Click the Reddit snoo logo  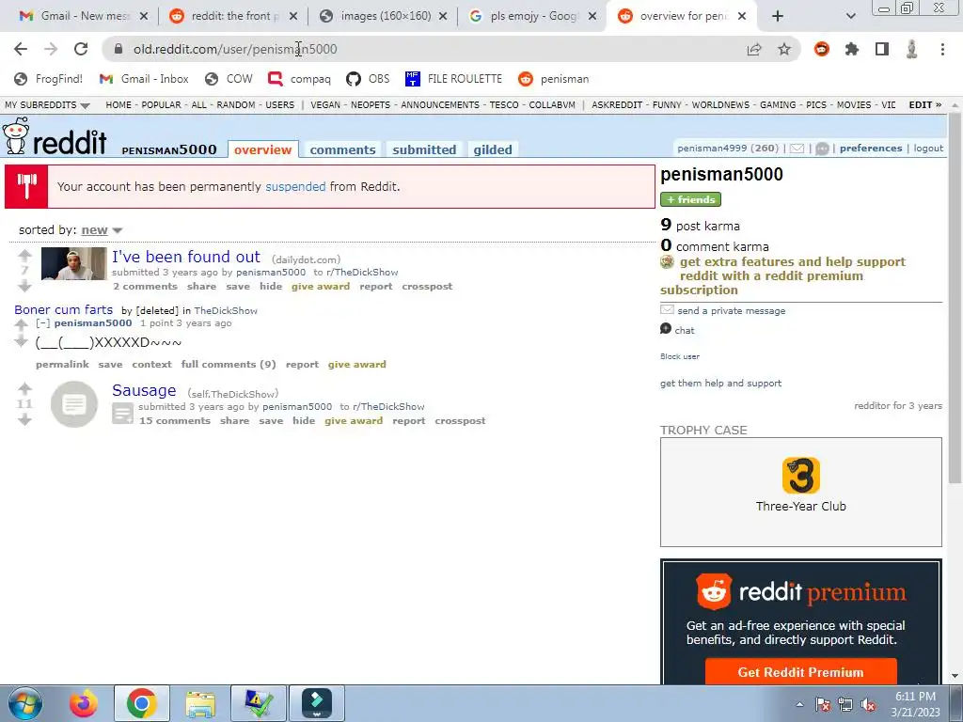tap(15, 135)
